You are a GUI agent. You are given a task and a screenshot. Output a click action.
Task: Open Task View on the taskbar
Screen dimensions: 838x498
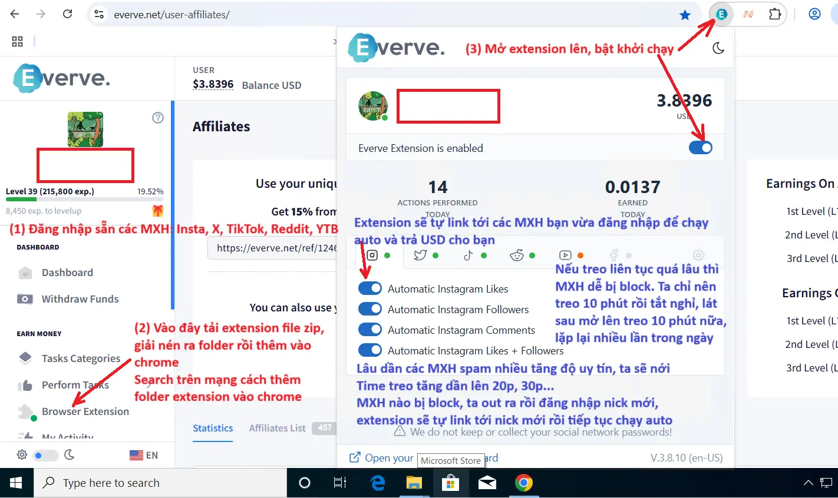click(x=340, y=483)
